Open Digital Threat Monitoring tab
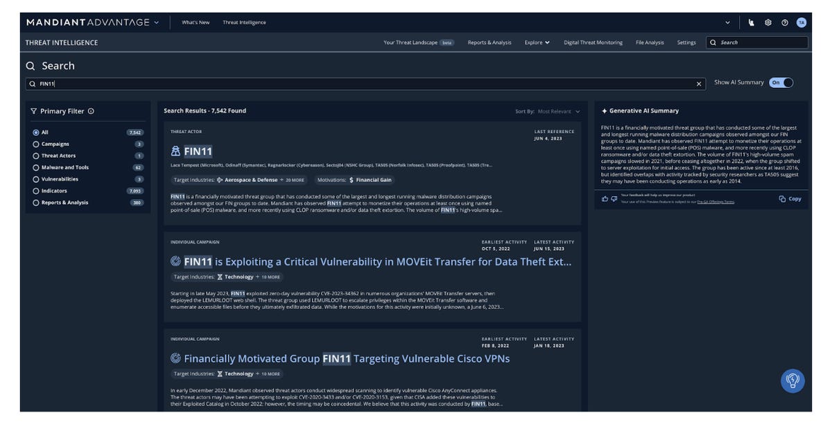This screenshot has height=431, width=832. 593,42
